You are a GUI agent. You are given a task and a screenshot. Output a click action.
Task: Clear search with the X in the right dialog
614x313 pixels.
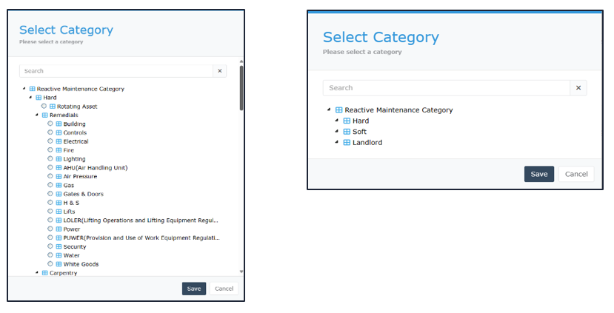tap(578, 88)
